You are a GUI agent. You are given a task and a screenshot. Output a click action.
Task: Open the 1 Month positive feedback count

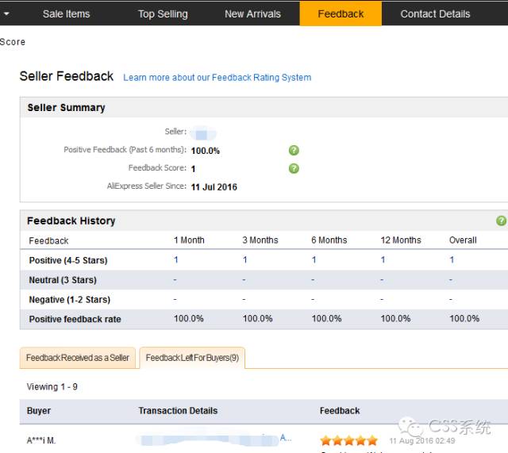pyautogui.click(x=176, y=259)
